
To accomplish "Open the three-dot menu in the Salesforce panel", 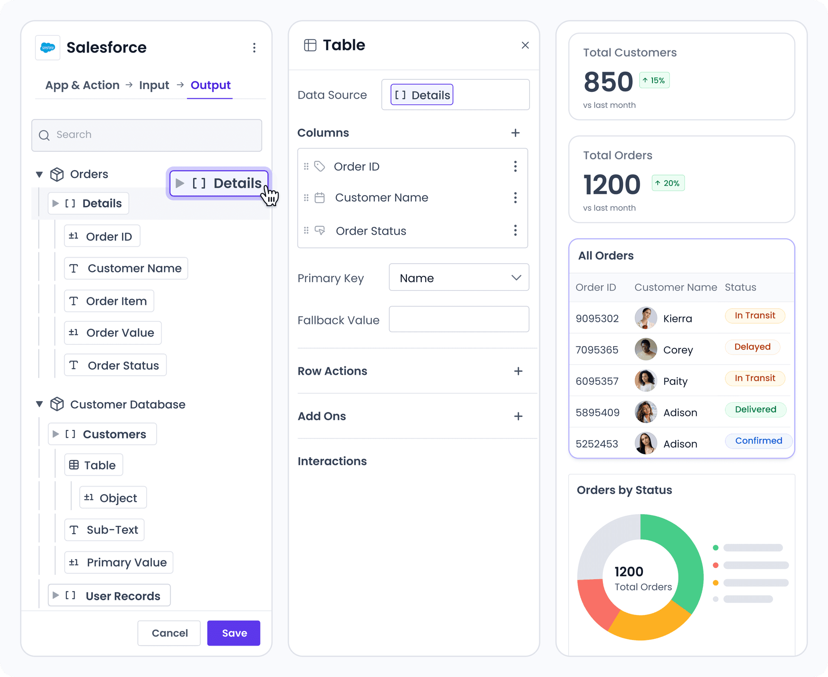I will pos(254,48).
